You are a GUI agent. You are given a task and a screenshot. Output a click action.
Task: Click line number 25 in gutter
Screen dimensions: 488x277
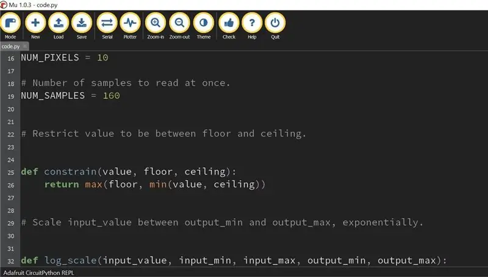pyautogui.click(x=11, y=173)
